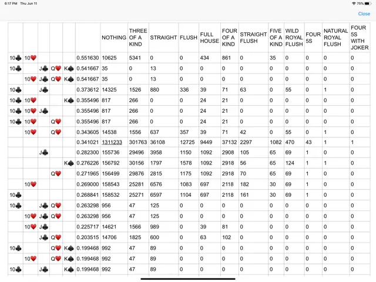Viewport: 376px width, 282px height.
Task: Click the value 0.341021
Action: (88, 142)
